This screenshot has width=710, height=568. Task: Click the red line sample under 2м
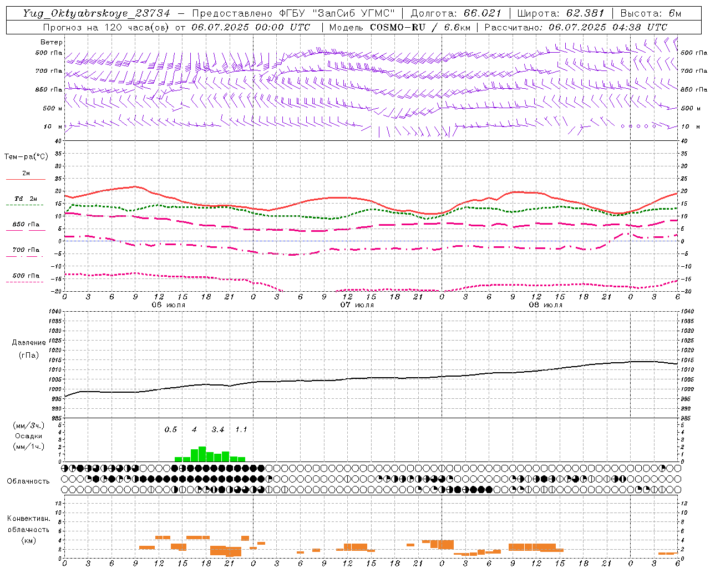pos(26,179)
